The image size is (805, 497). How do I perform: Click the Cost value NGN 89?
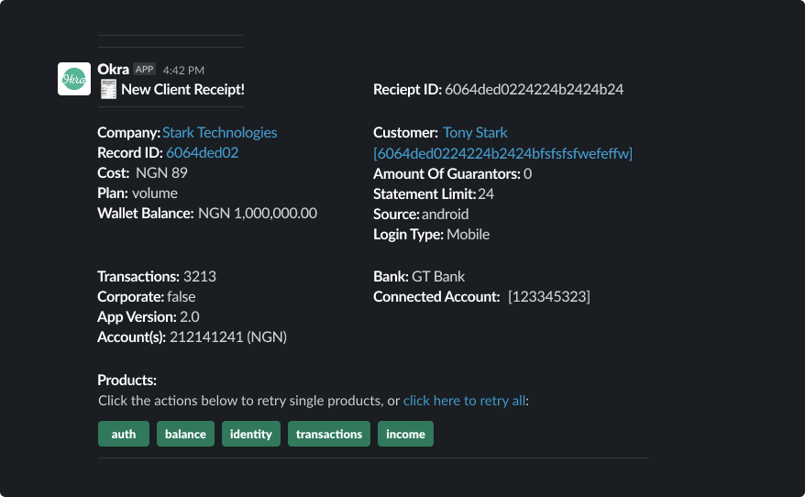(x=161, y=172)
